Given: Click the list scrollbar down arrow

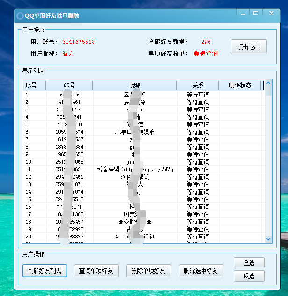Looking at the screenshot, I should click(x=268, y=239).
